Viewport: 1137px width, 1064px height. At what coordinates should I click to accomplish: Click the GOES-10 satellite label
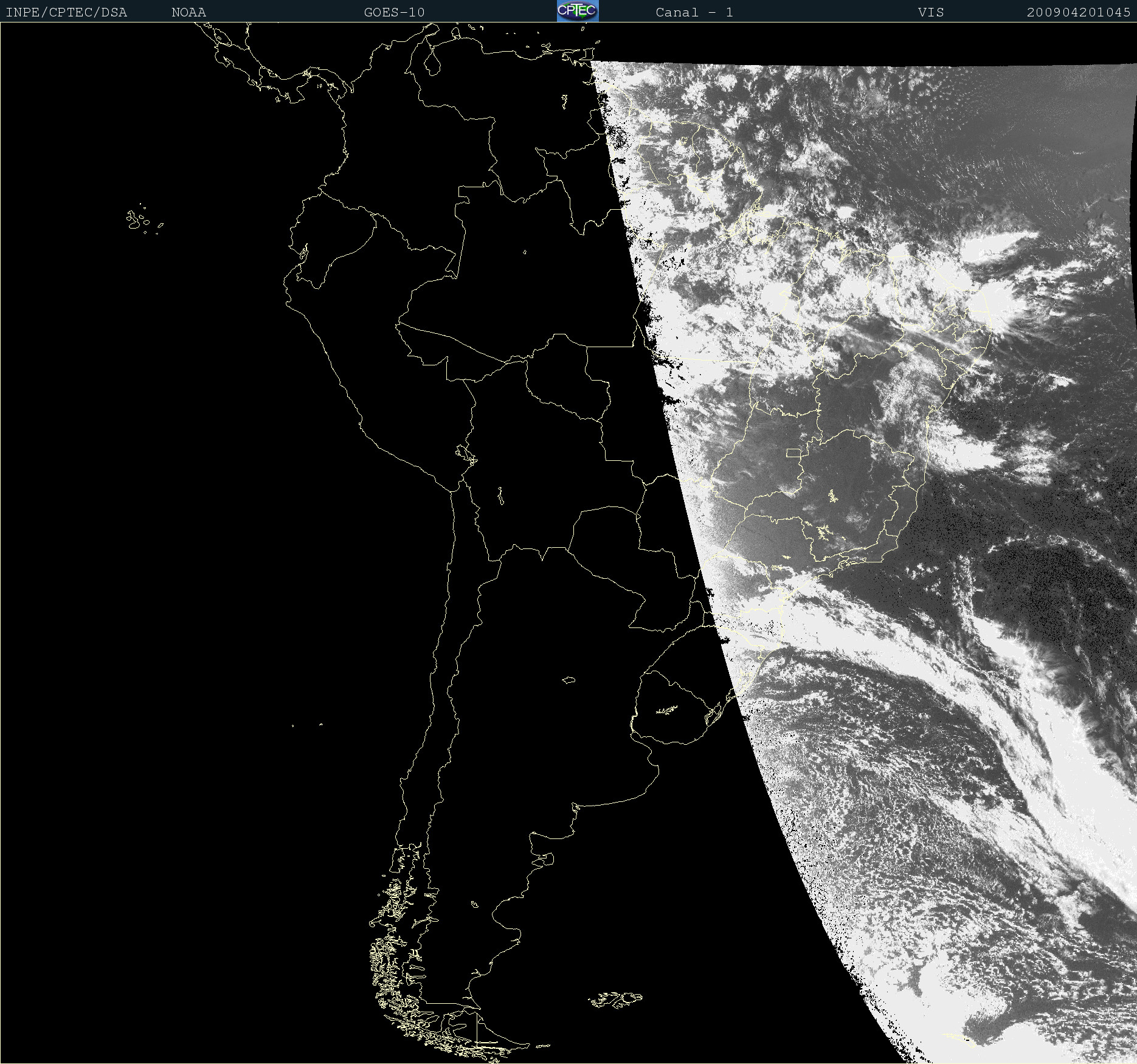[x=394, y=12]
